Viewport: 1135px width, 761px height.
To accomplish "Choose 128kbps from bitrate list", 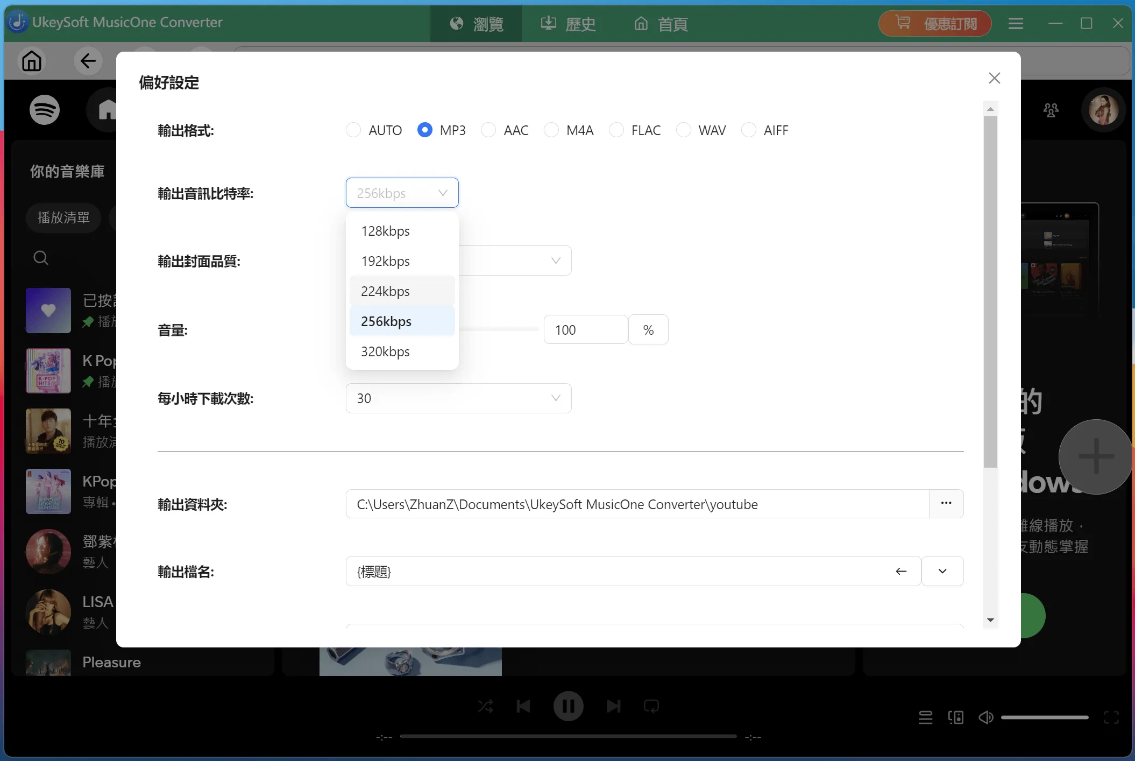I will click(x=402, y=231).
